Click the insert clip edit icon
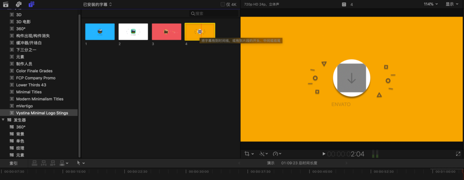Screen dimensions: 464x180 [x=44, y=163]
